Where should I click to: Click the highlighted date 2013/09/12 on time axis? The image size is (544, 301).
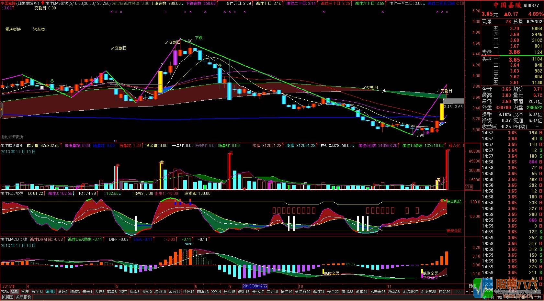click(x=255, y=286)
